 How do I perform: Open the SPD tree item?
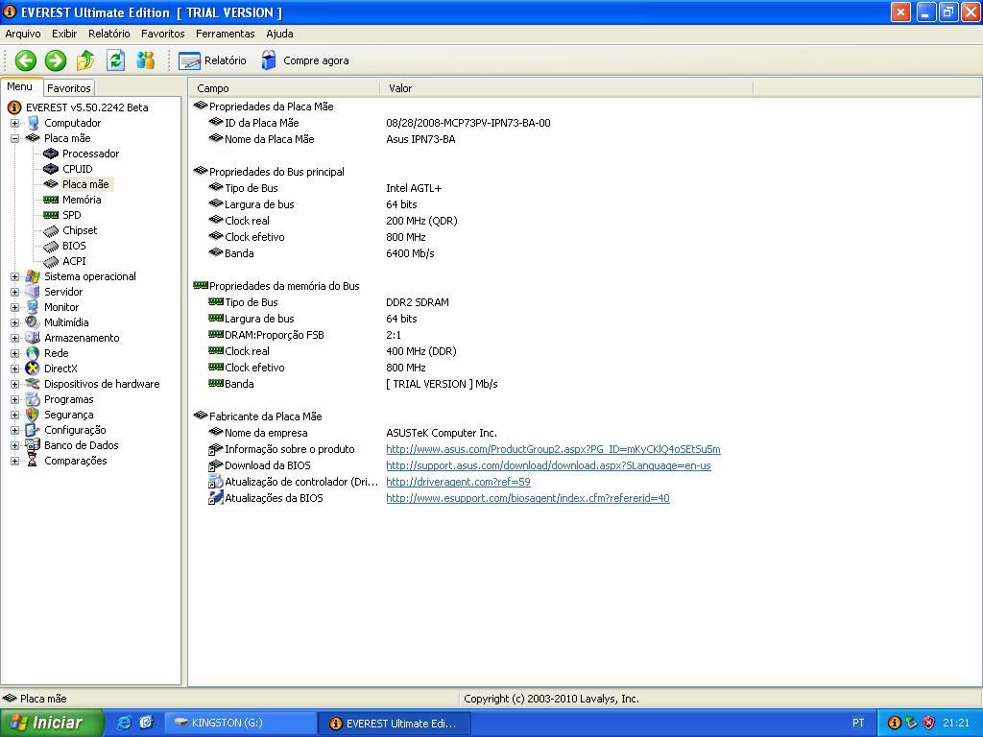coord(71,215)
